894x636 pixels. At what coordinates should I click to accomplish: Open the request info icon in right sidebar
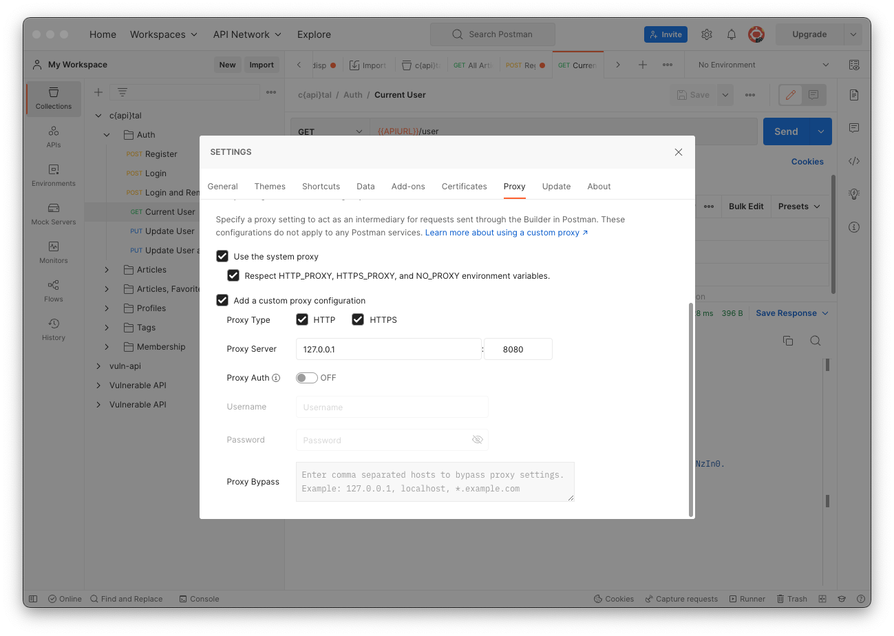(x=854, y=227)
